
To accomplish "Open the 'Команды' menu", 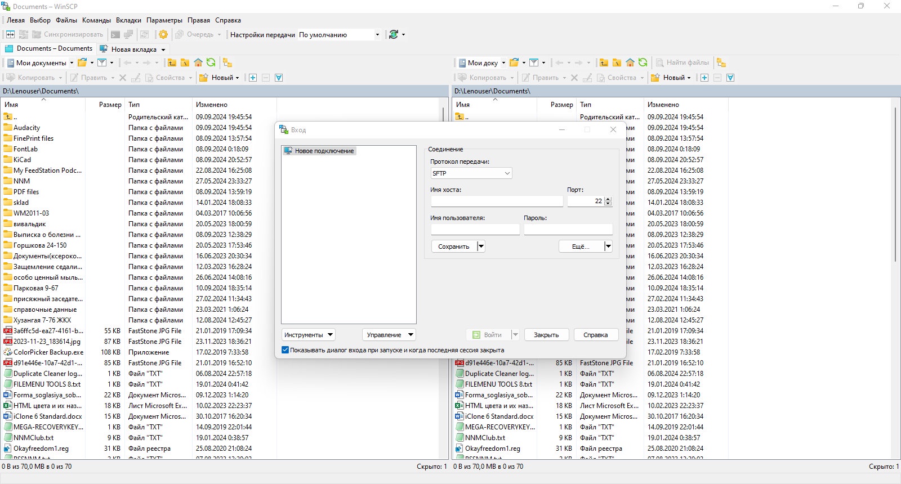I will (96, 20).
